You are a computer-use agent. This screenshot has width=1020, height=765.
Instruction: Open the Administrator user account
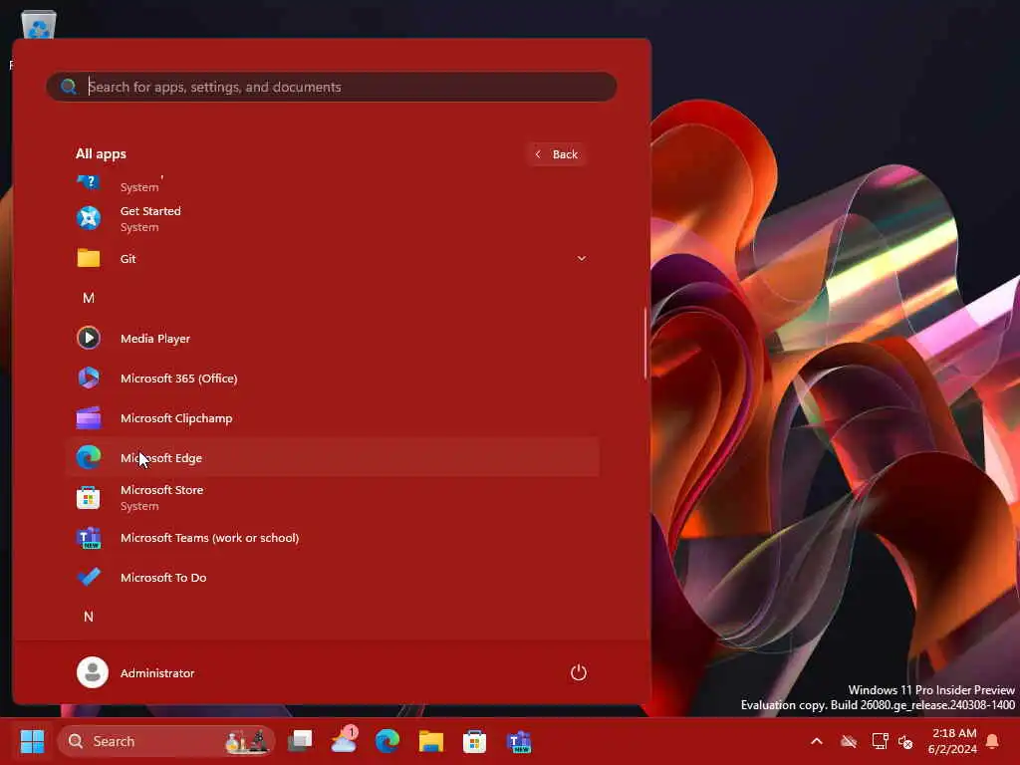[x=135, y=672]
